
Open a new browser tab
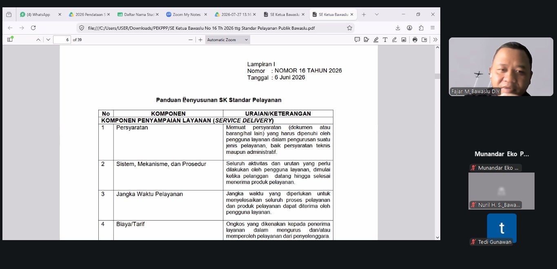point(364,14)
